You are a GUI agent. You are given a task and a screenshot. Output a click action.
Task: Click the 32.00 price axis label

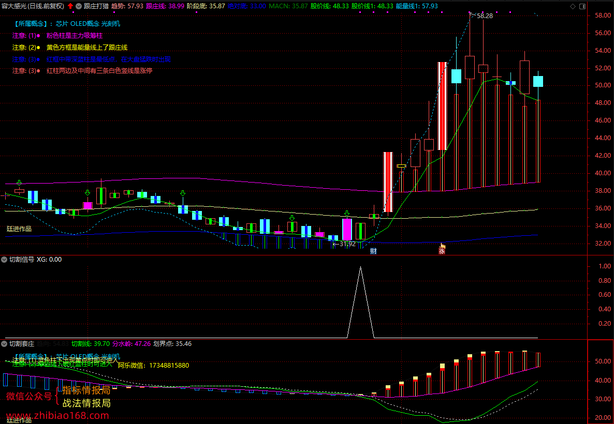(x=602, y=244)
